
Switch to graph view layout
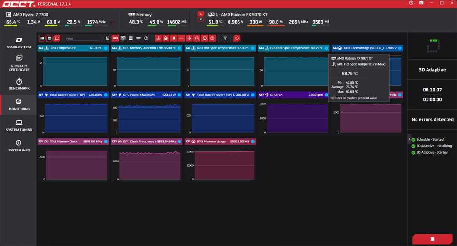tap(57, 38)
